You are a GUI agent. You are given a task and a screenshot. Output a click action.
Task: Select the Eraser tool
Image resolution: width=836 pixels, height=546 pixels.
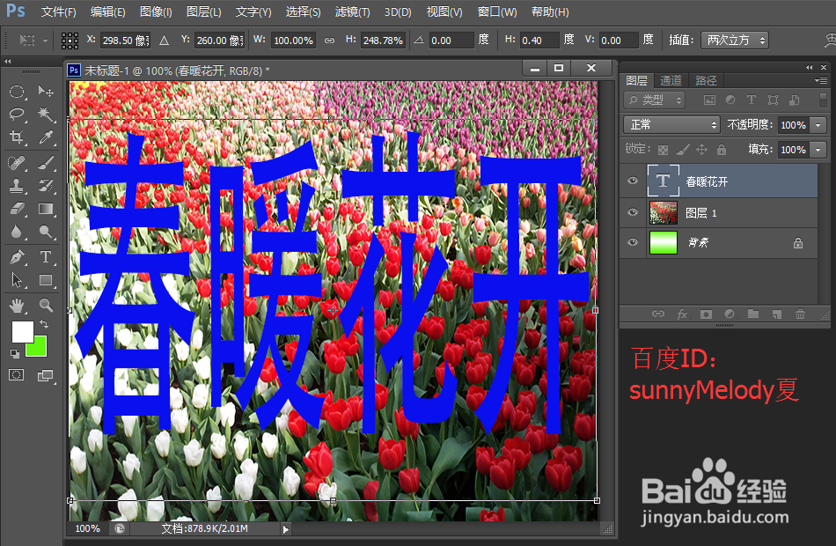[17, 209]
